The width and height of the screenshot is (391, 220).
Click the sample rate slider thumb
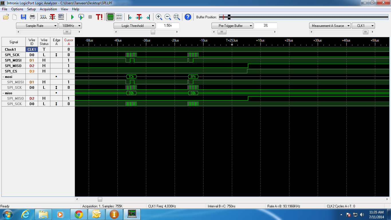[67, 32]
